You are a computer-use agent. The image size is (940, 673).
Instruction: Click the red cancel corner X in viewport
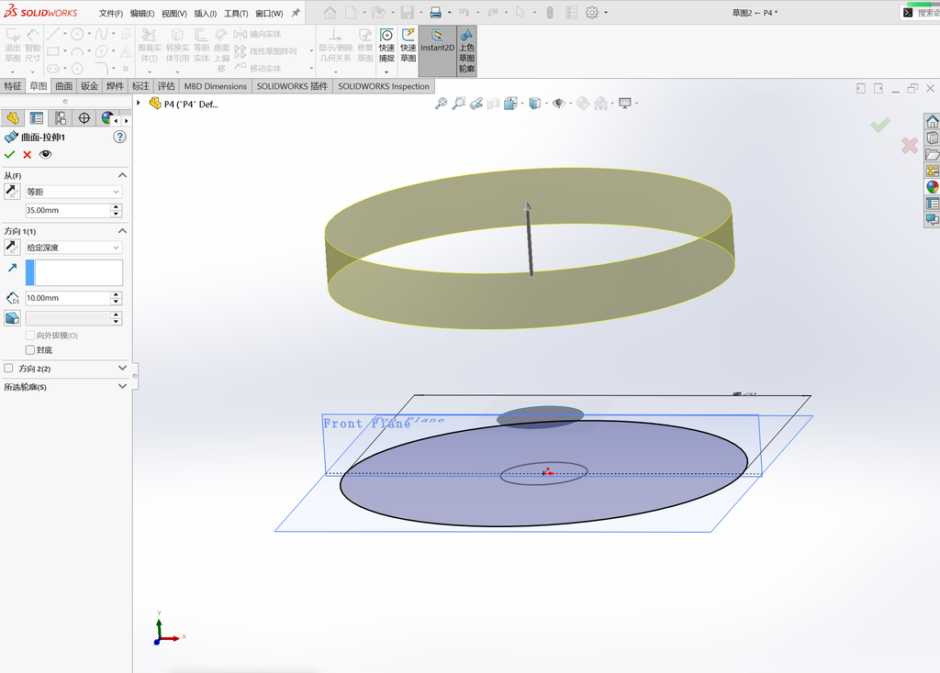coord(910,145)
